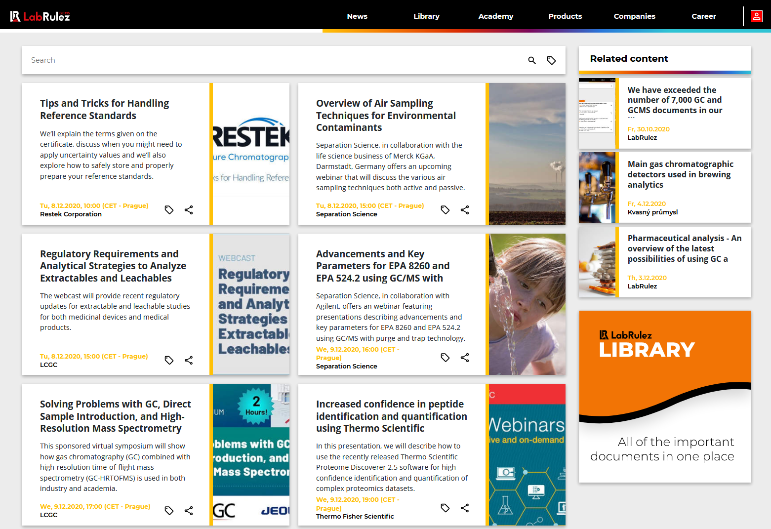Click the GC documents screenshot thumbnail
The width and height of the screenshot is (771, 529).
click(597, 113)
